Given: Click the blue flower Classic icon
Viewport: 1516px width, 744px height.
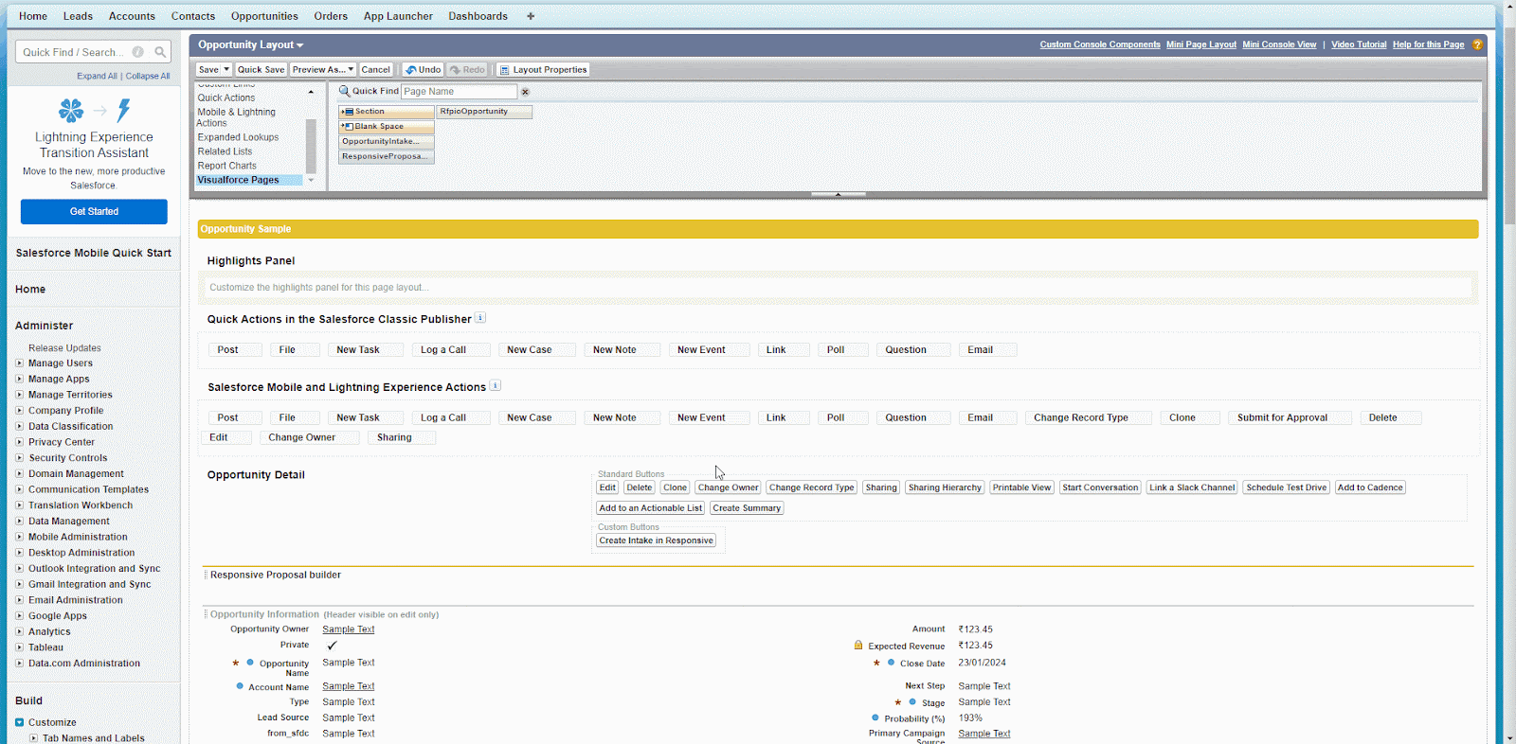Looking at the screenshot, I should pos(71,111).
